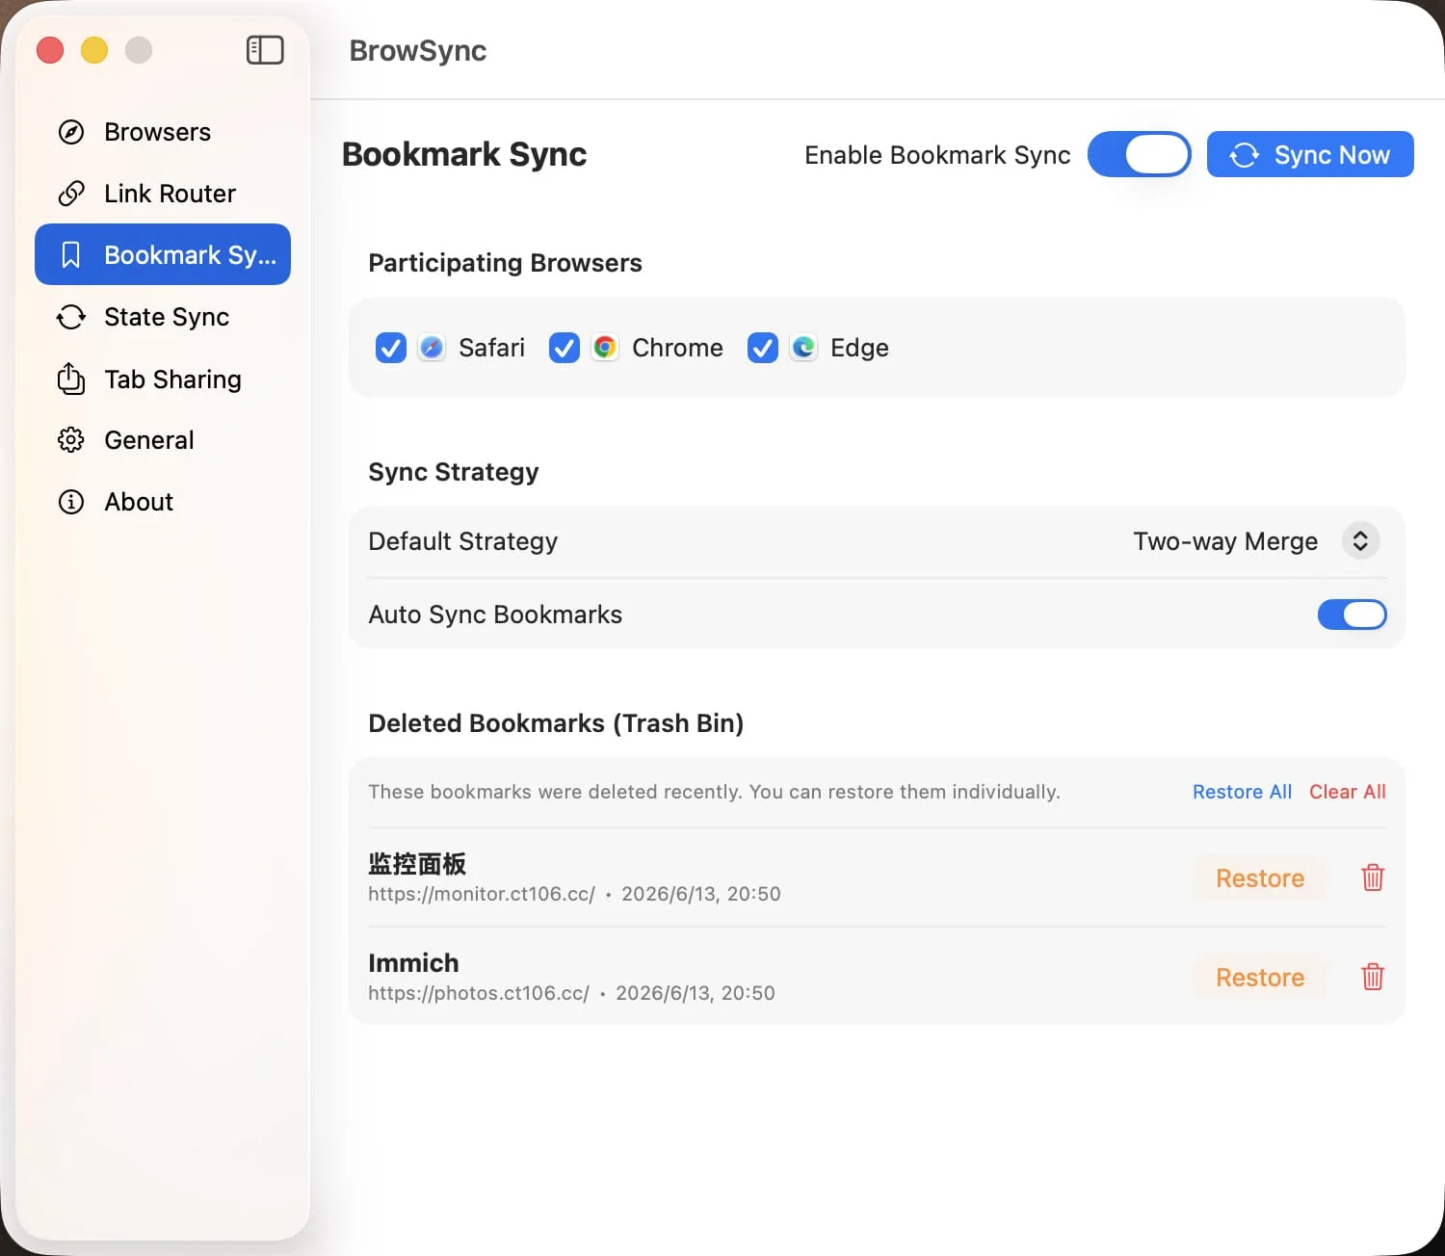Turn off Enable Bookmark Sync switch

(1140, 154)
